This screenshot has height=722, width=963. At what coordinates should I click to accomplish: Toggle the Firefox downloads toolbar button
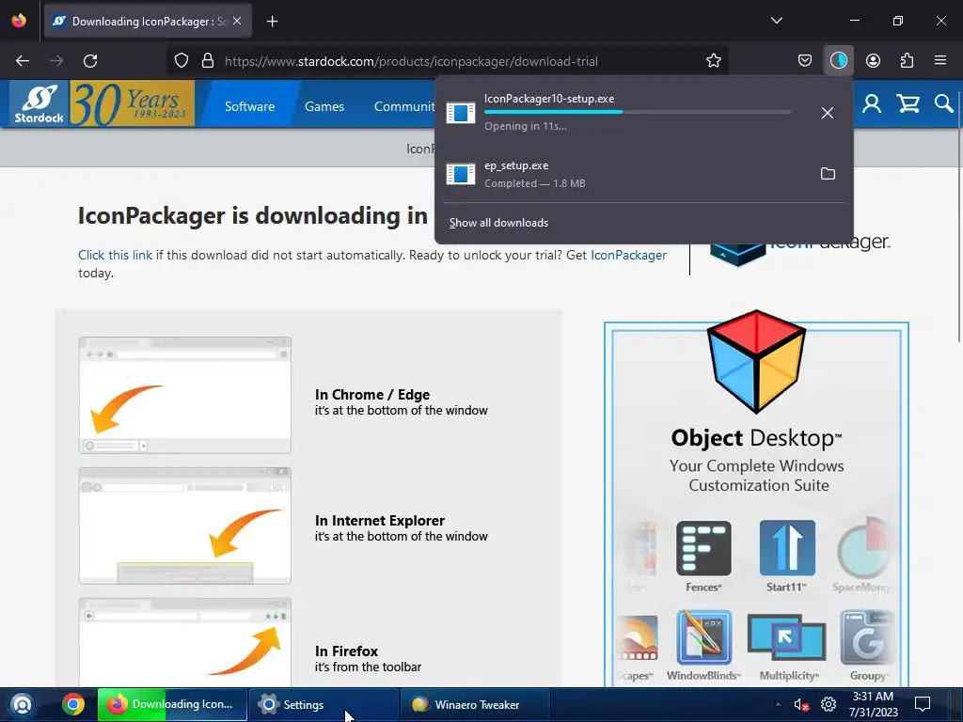(838, 61)
